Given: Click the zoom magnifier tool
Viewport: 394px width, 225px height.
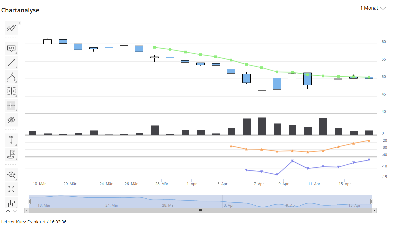Looking at the screenshot, I should pyautogui.click(x=11, y=174).
